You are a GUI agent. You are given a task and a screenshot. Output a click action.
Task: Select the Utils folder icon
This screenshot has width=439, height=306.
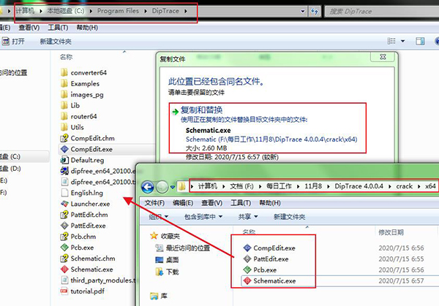click(64, 127)
